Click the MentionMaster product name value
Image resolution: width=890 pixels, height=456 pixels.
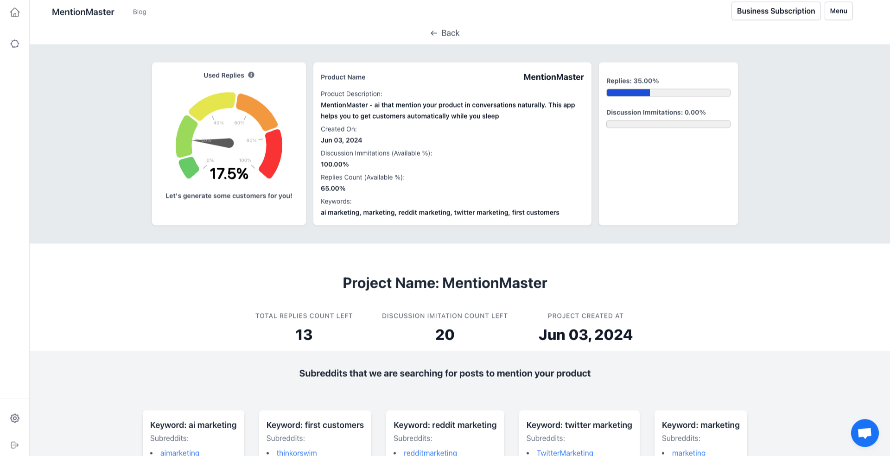coord(553,77)
